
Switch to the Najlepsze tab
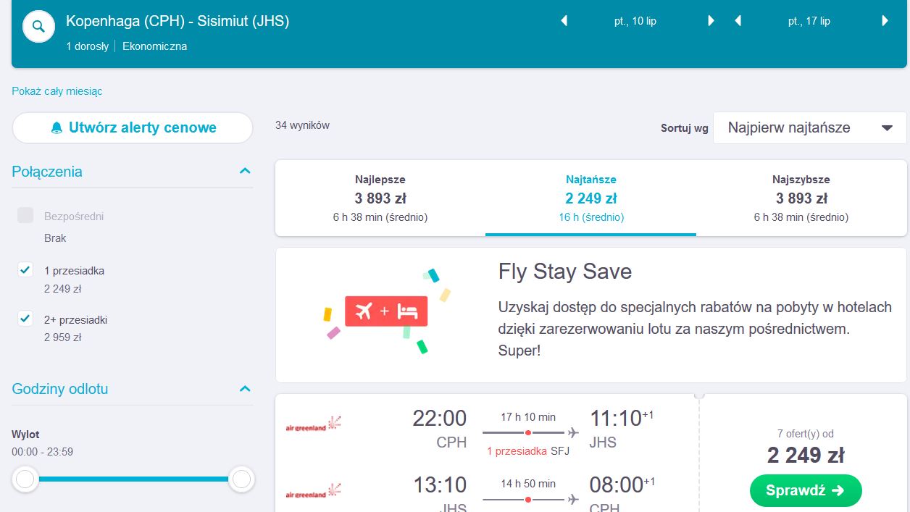click(380, 198)
